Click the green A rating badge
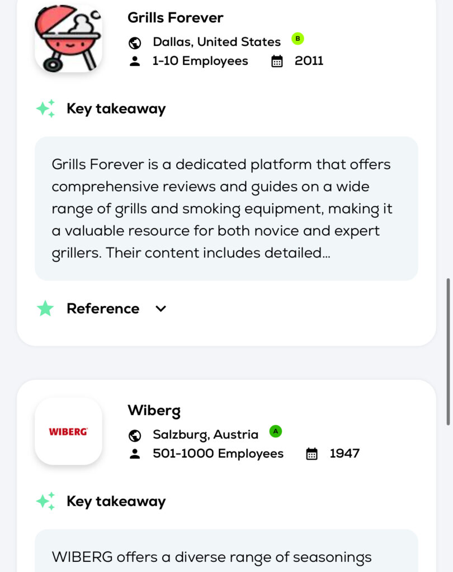Image resolution: width=453 pixels, height=572 pixels. (275, 431)
